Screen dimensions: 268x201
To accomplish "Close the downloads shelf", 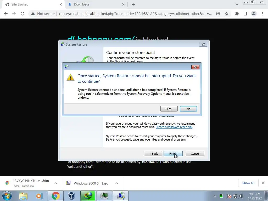I will pos(263,183).
